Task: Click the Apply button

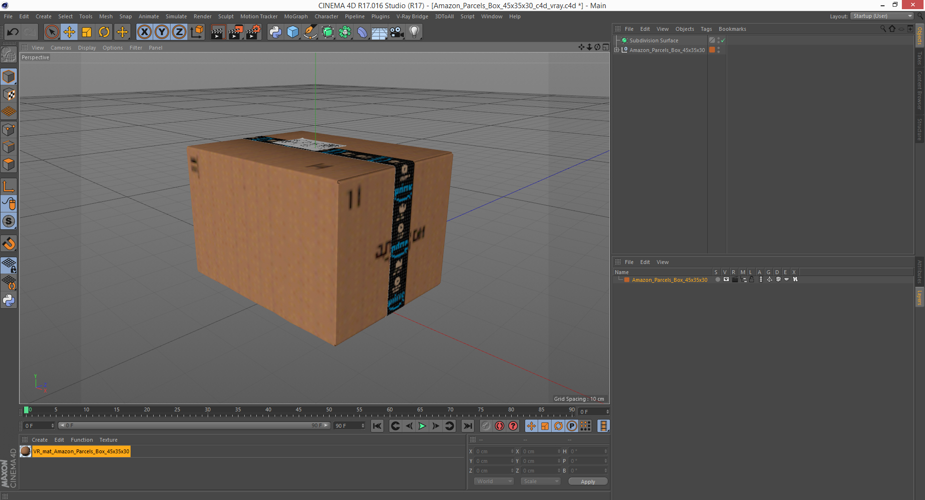Action: point(588,482)
